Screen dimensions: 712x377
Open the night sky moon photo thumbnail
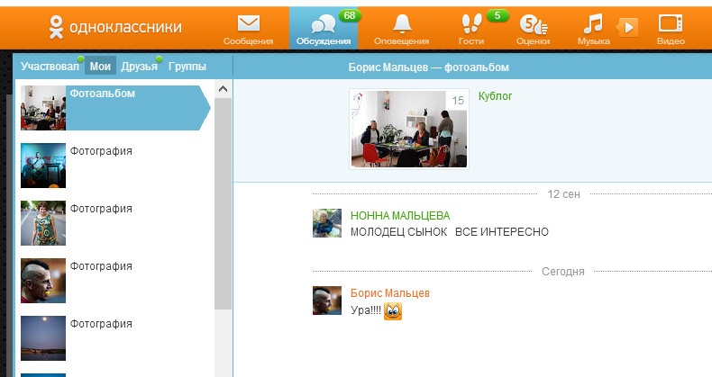click(43, 338)
